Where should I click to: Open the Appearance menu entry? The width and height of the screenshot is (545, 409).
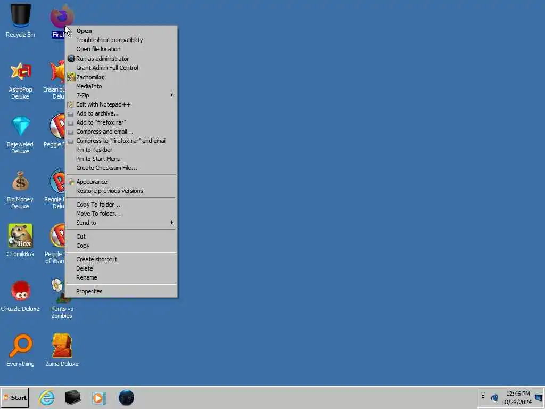point(121,182)
